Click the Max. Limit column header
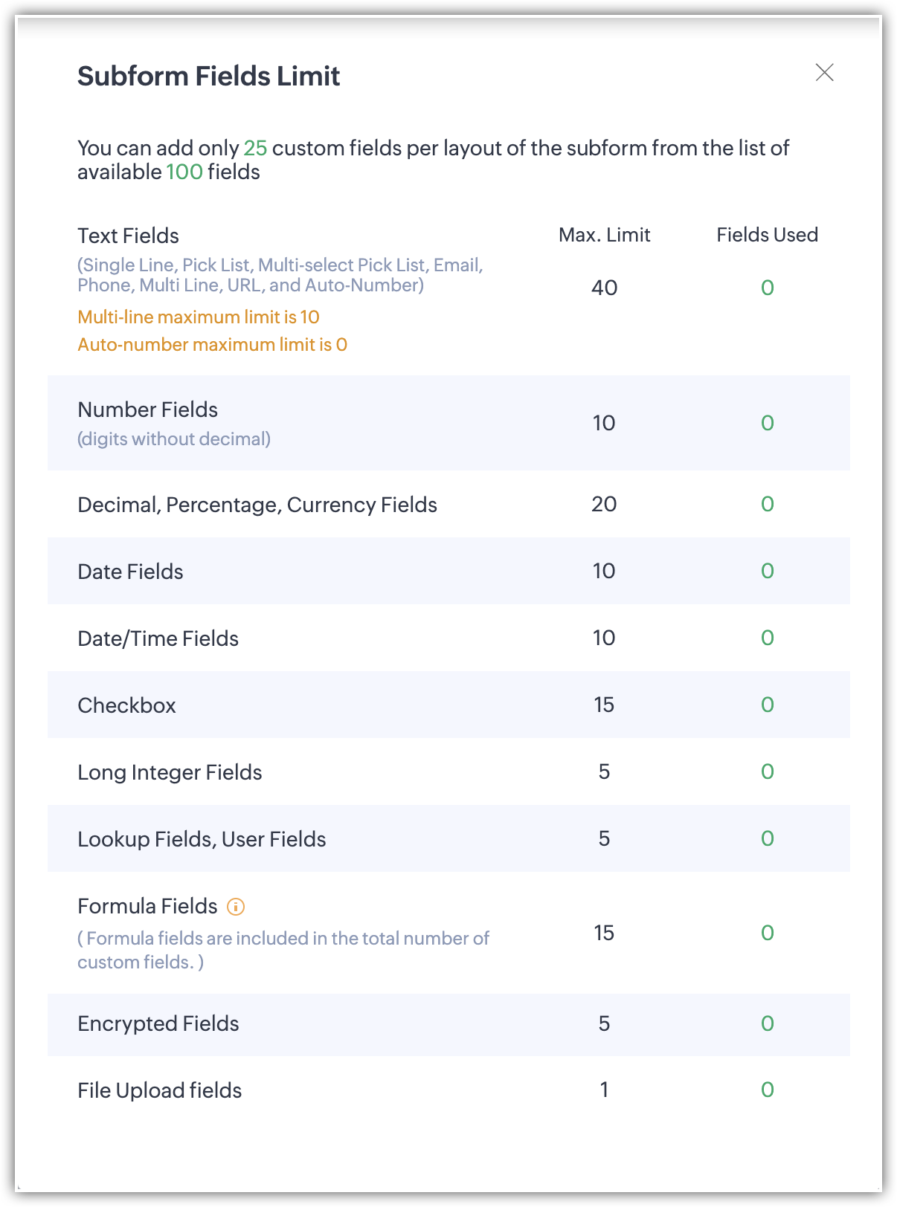 [604, 235]
